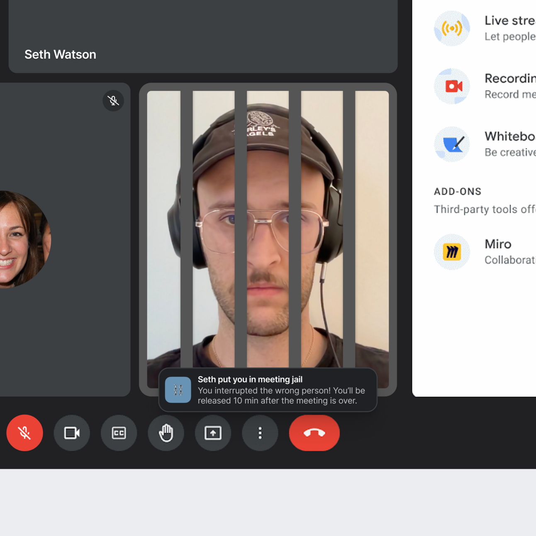End the call
The width and height of the screenshot is (536, 536).
pyautogui.click(x=314, y=433)
